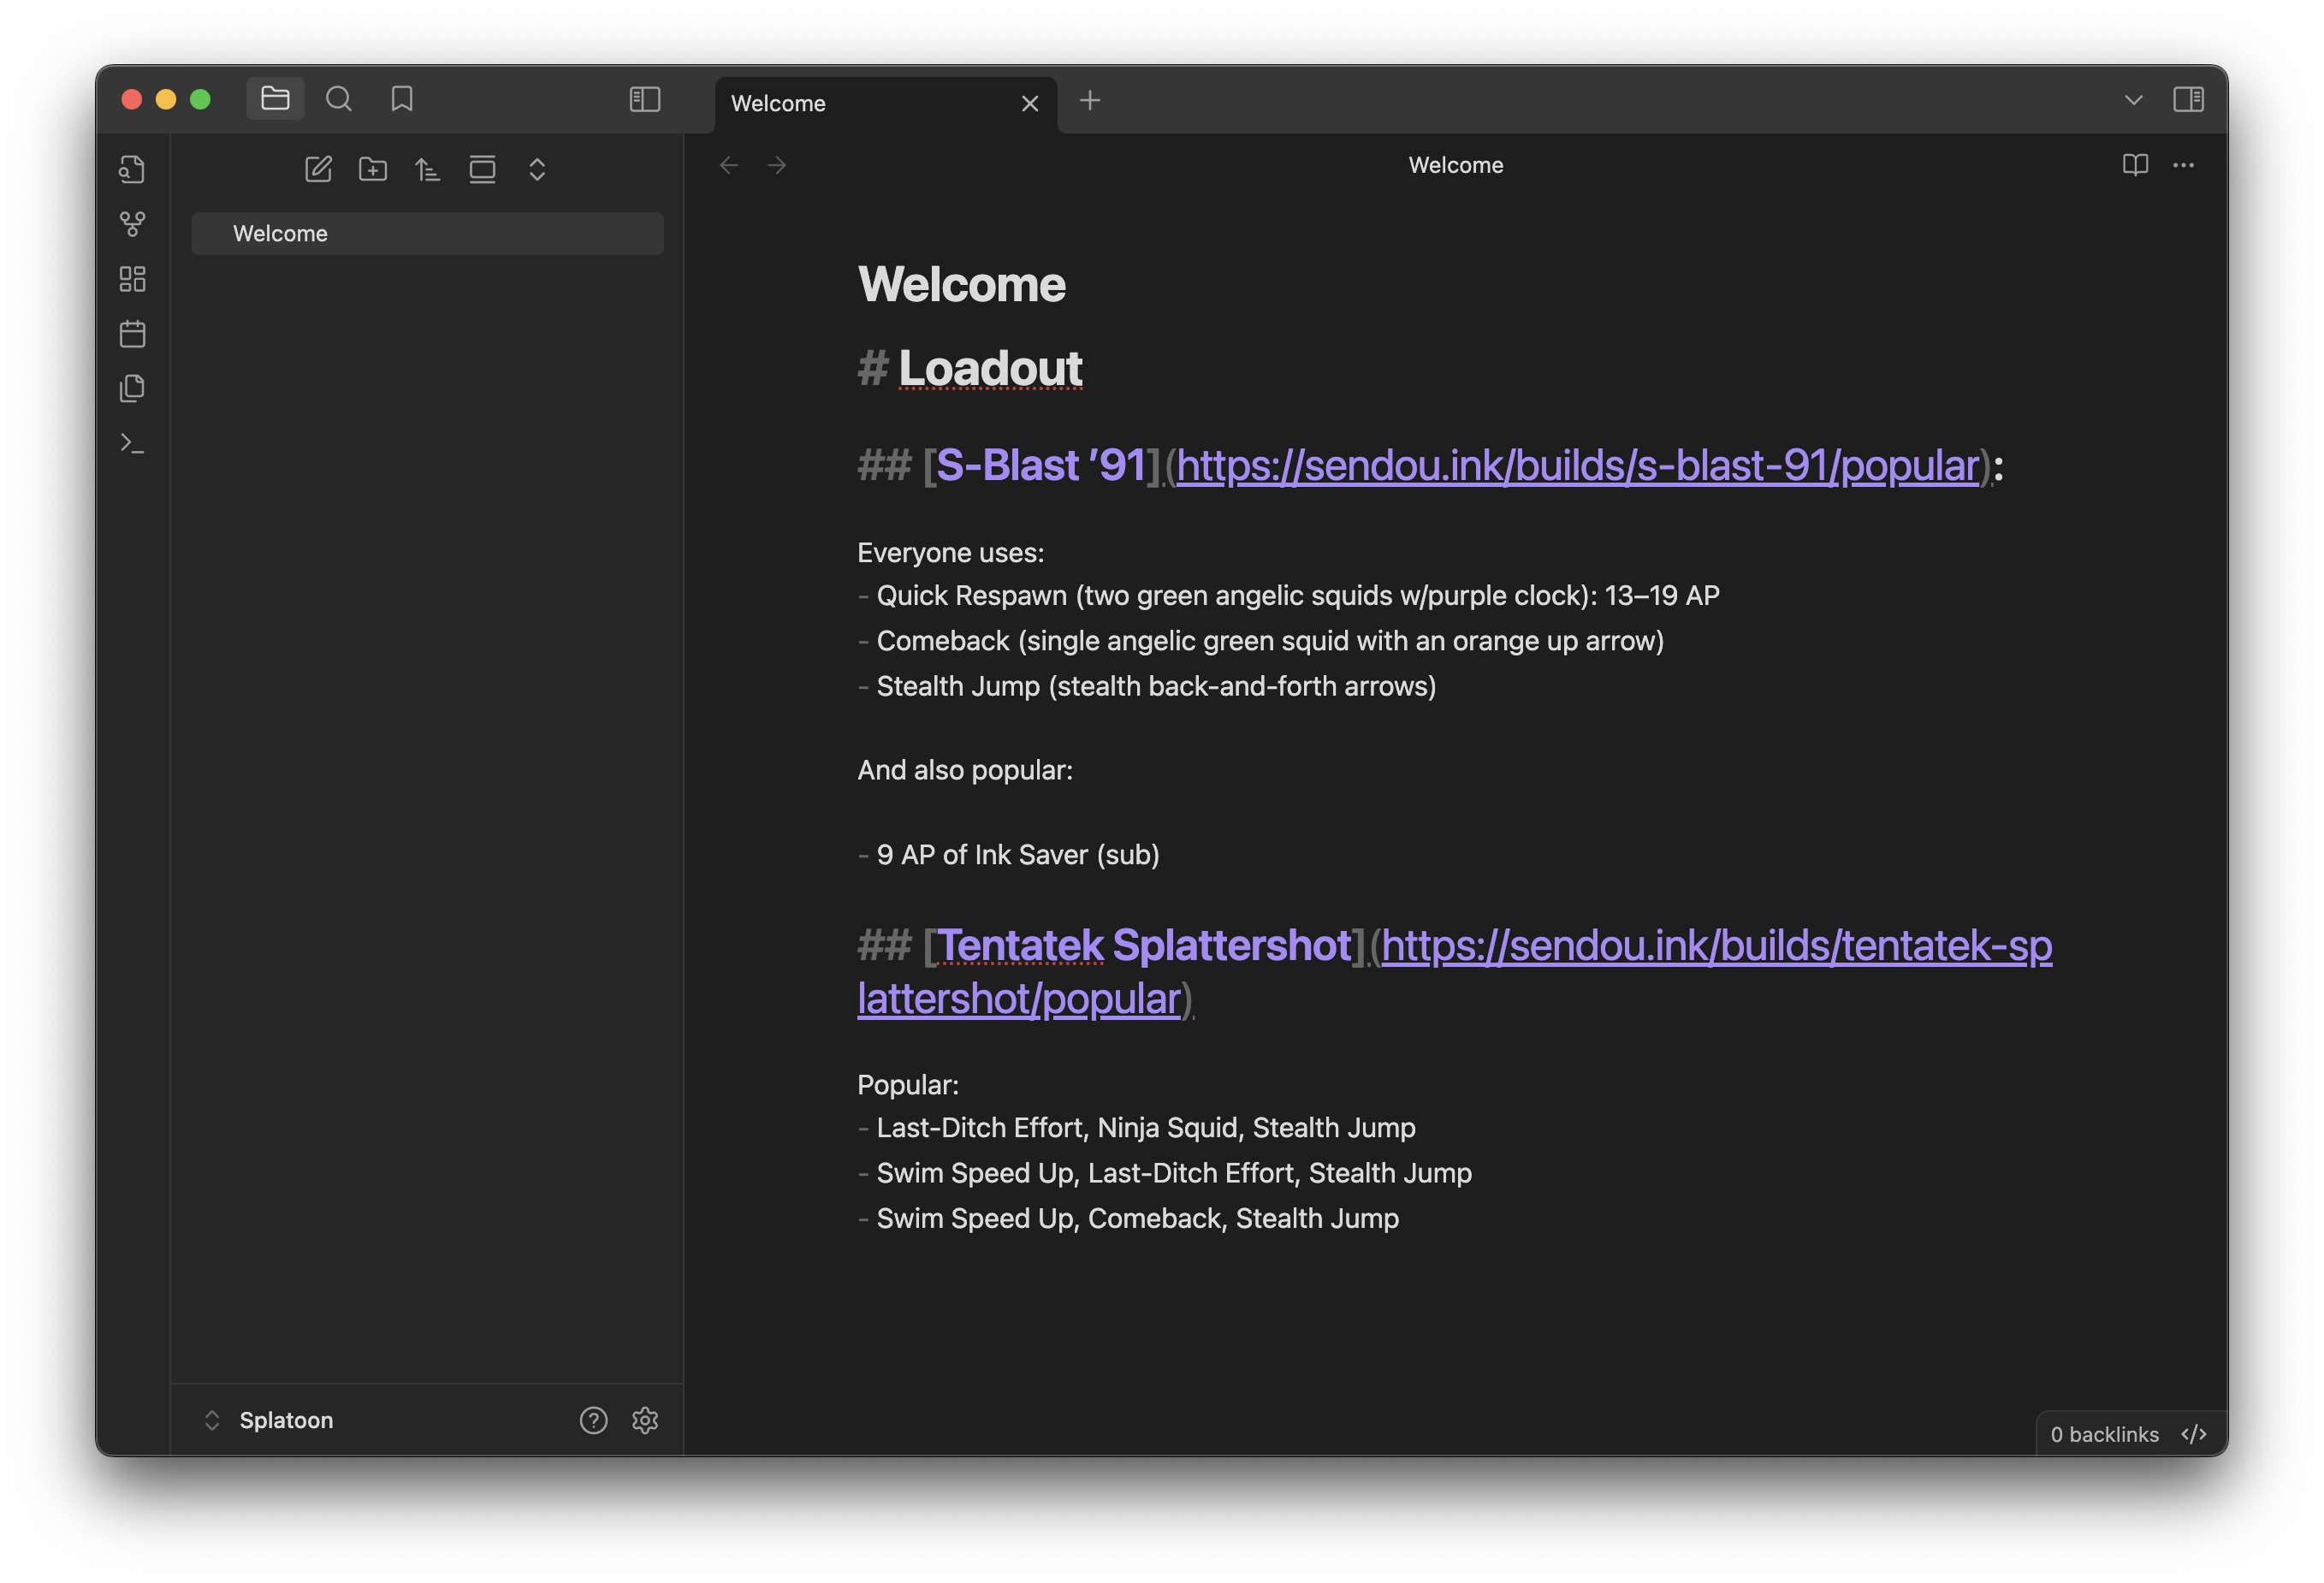Navigate back with left arrow
Viewport: 2324px width, 1583px height.
click(729, 165)
